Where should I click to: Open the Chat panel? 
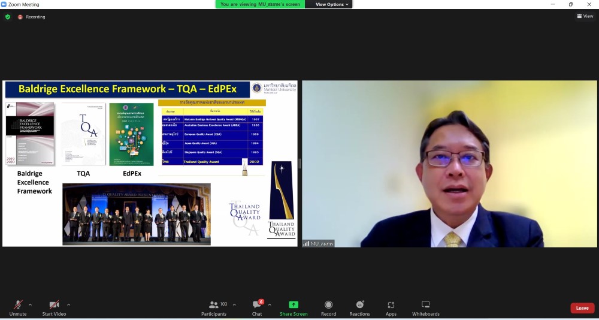(x=257, y=308)
